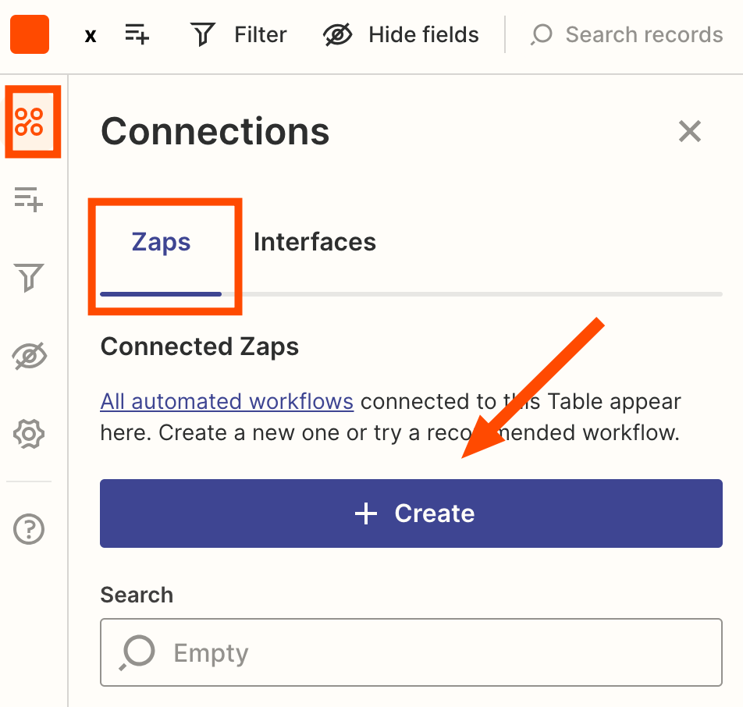Click the table name 'x' in toolbar
743x707 pixels.
point(91,36)
